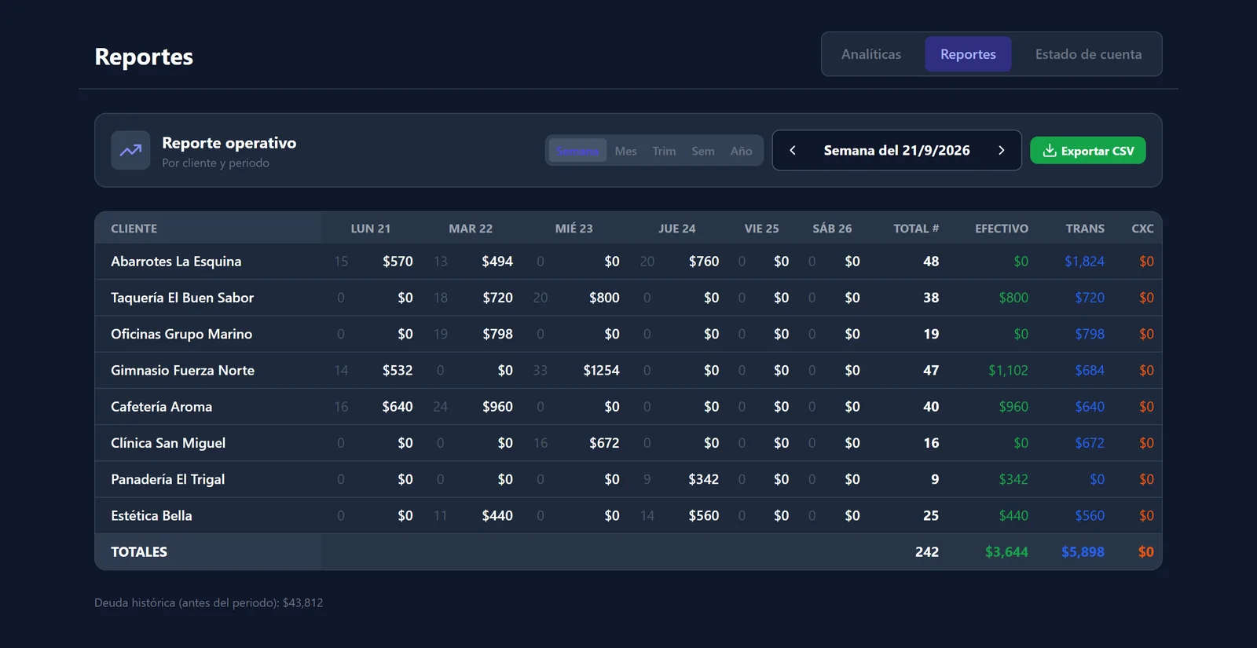The width and height of the screenshot is (1257, 648).
Task: Click the $1,102 cash amount for Gimnasio
Action: pos(1008,370)
